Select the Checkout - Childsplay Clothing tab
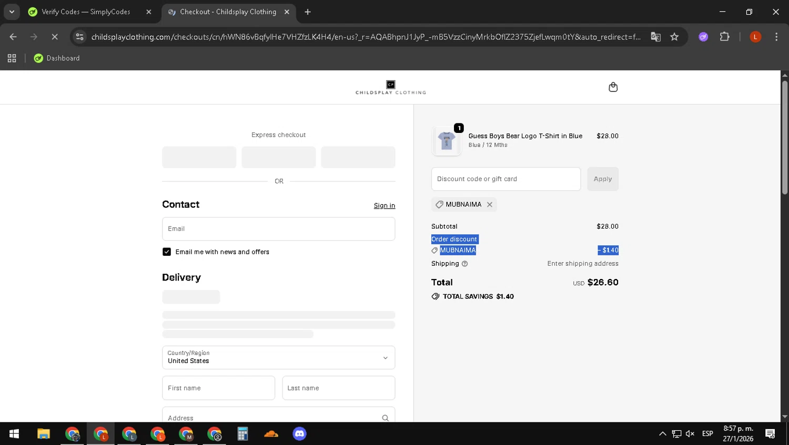Image resolution: width=789 pixels, height=445 pixels. 227,12
